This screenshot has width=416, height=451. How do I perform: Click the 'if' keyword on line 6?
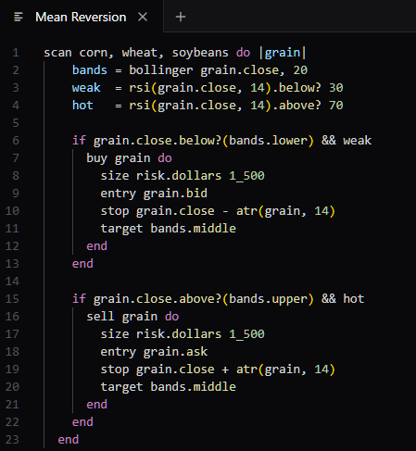point(79,141)
